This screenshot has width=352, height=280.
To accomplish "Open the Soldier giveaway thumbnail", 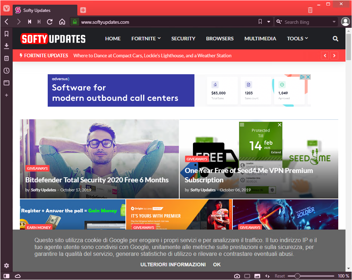I will click(286, 214).
